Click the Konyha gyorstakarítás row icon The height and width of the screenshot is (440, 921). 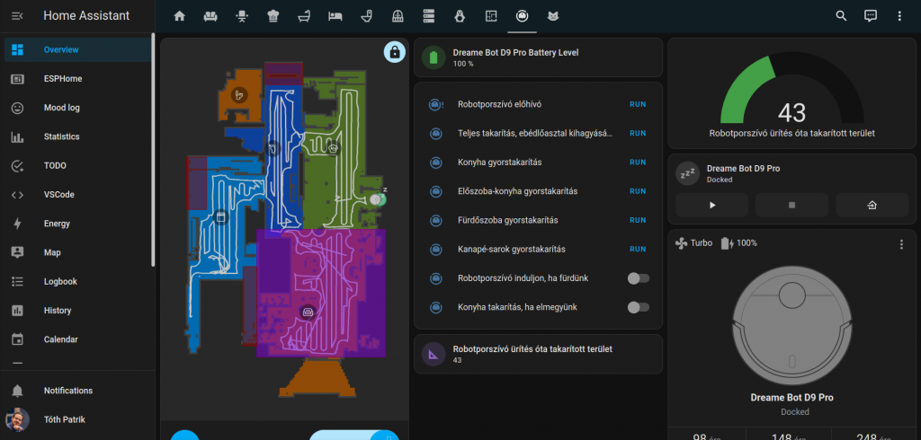(x=436, y=162)
